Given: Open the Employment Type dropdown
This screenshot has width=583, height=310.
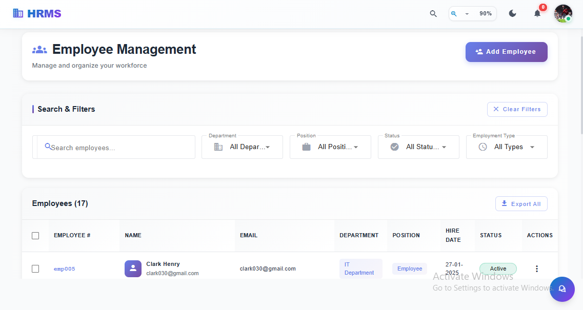Looking at the screenshot, I should point(507,147).
